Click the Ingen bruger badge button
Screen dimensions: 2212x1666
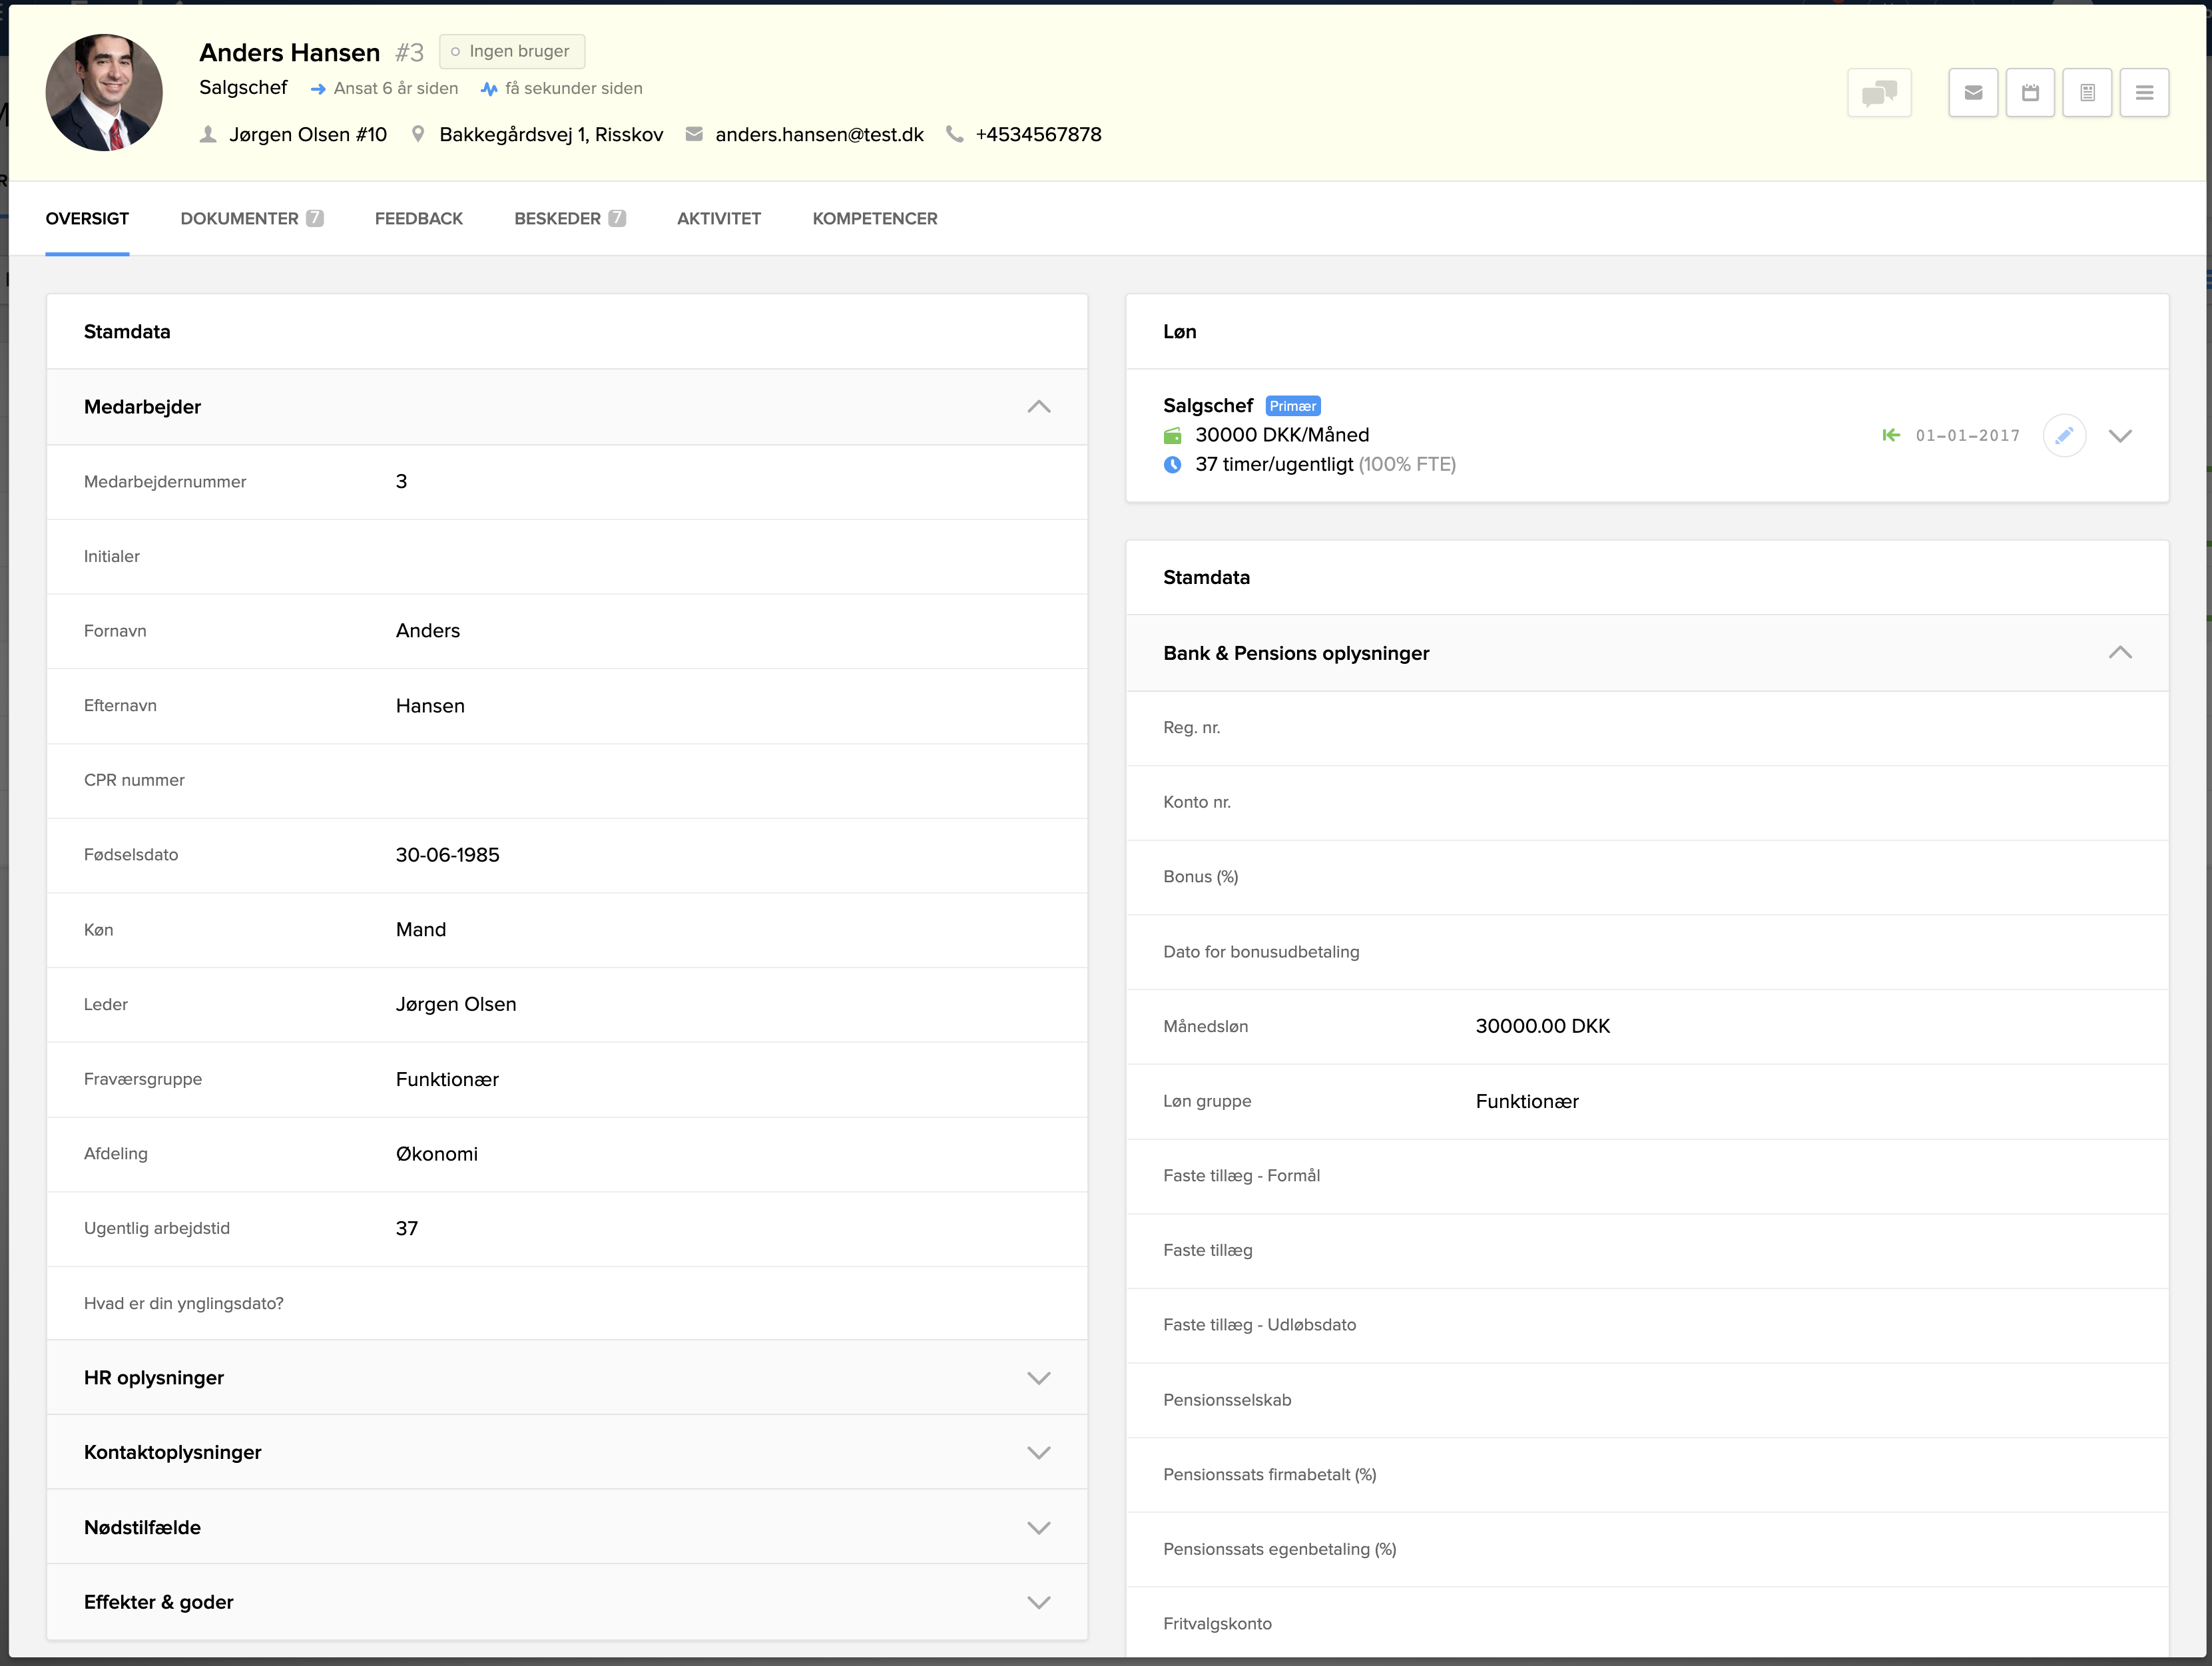point(512,51)
